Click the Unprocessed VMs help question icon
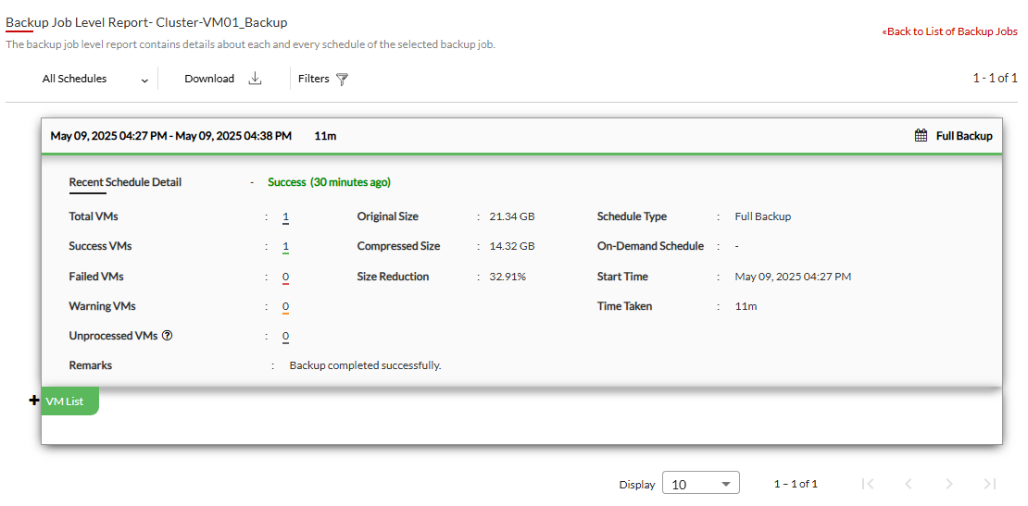The image size is (1028, 506). [168, 336]
